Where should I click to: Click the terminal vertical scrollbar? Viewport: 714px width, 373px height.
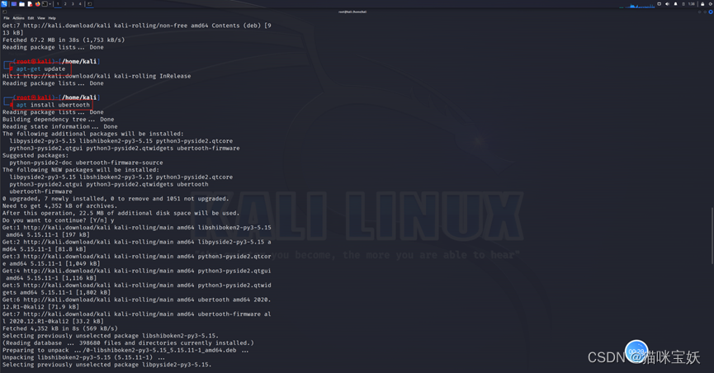(712, 235)
